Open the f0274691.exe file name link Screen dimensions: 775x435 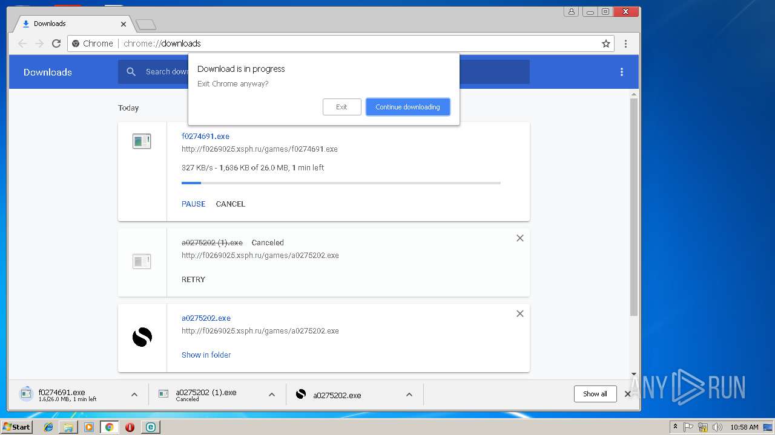[205, 136]
